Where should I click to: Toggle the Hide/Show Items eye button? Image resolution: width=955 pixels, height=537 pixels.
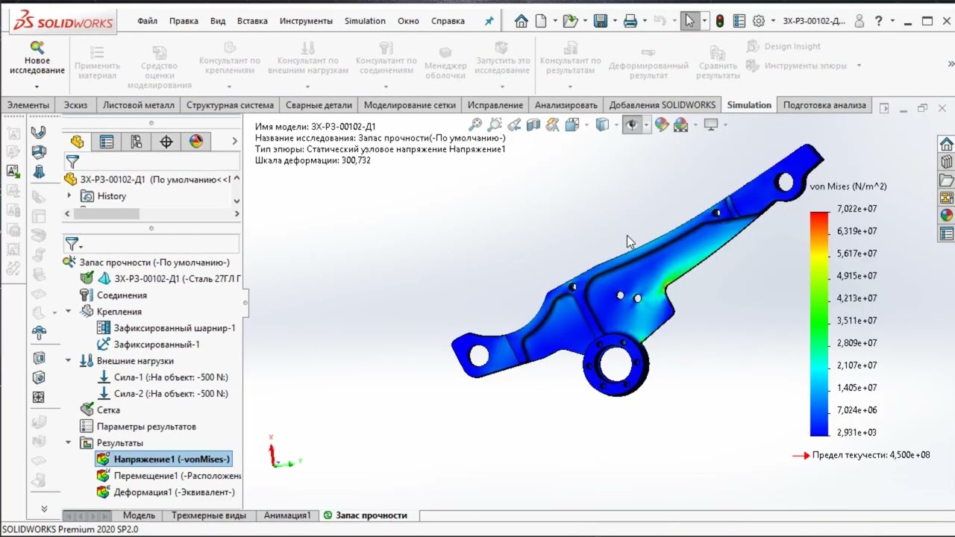click(x=632, y=125)
